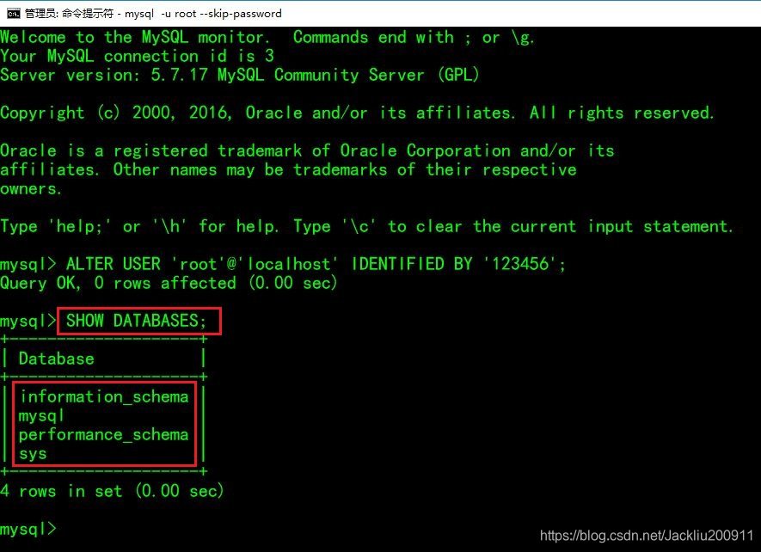This screenshot has height=552, width=761.
Task: Click the window title text 'mysql -u root --skip-password'
Action: tap(203, 14)
